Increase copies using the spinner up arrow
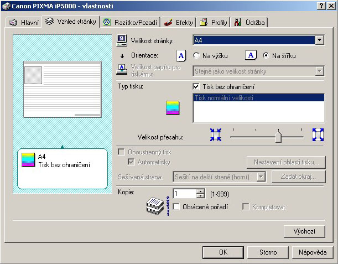The image size is (338, 264). click(200, 191)
